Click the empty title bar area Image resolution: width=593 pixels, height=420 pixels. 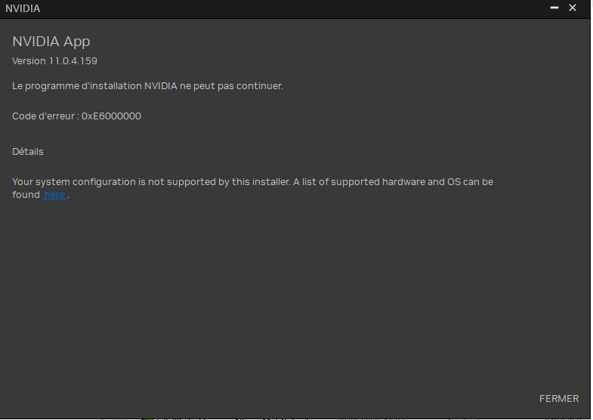click(x=295, y=8)
